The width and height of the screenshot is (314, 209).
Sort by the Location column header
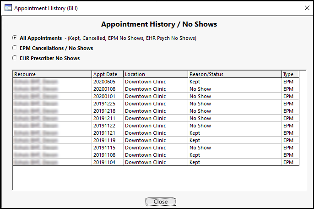click(155, 74)
